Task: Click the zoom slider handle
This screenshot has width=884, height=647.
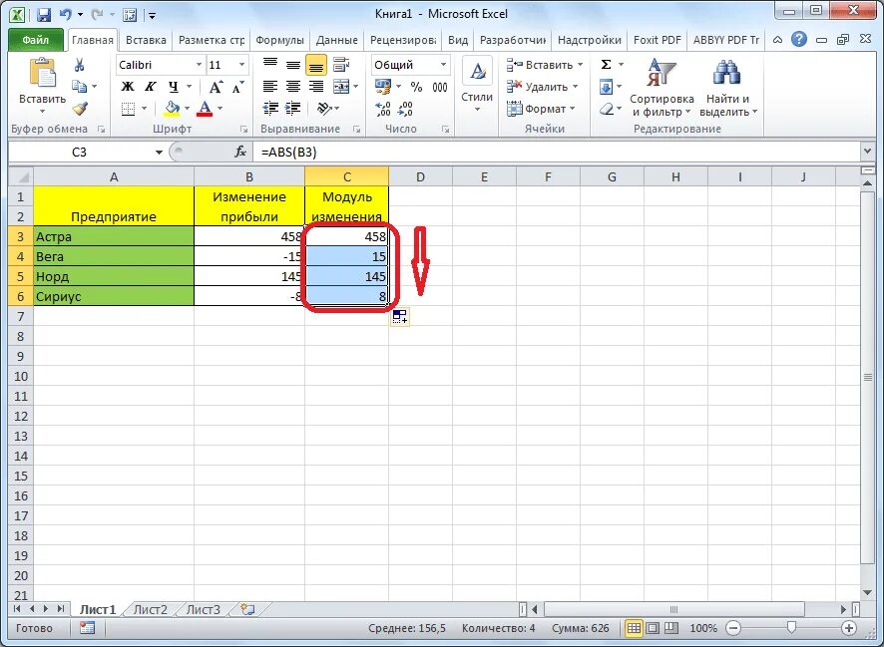Action: click(791, 627)
